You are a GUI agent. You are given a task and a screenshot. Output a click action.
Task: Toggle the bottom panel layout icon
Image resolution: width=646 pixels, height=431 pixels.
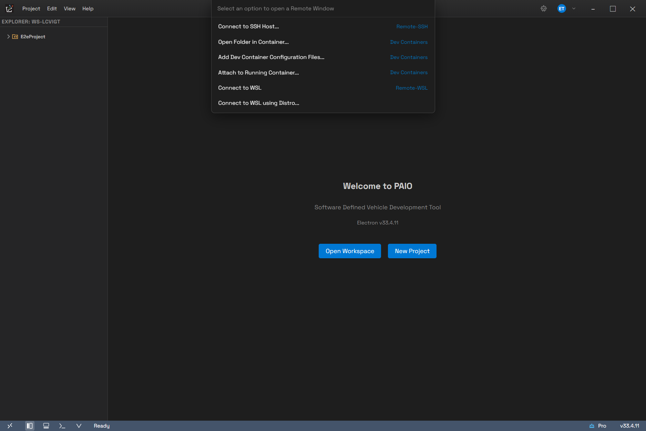tap(46, 426)
